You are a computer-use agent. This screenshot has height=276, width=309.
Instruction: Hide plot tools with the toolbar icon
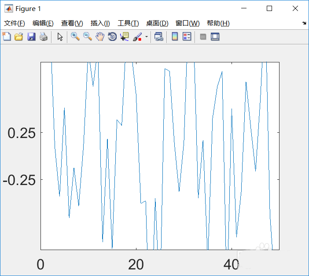pyautogui.click(x=203, y=37)
